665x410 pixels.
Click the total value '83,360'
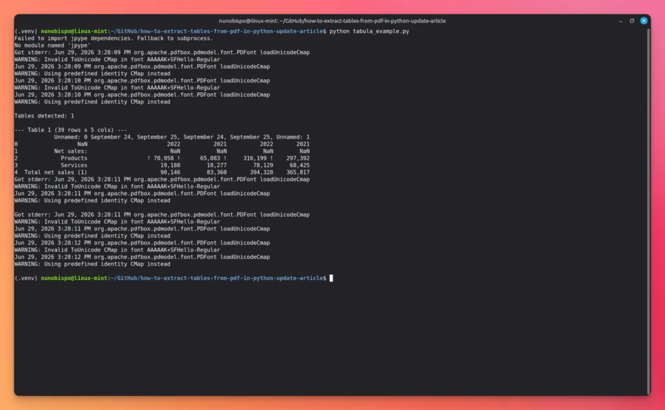coord(217,172)
